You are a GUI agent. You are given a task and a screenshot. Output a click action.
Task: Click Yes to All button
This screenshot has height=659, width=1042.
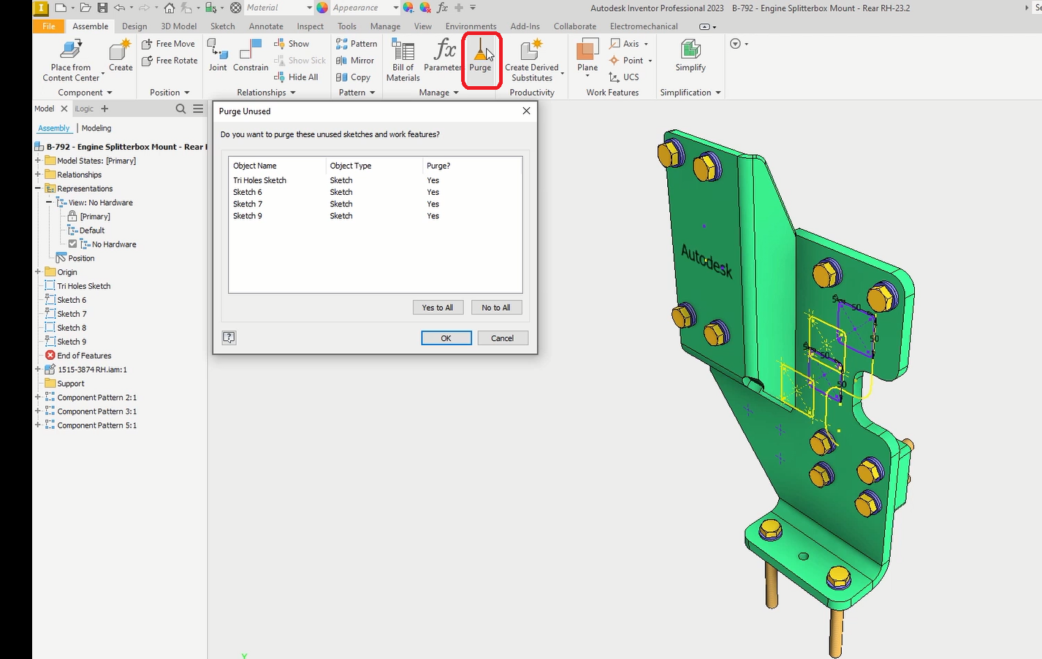tap(438, 307)
